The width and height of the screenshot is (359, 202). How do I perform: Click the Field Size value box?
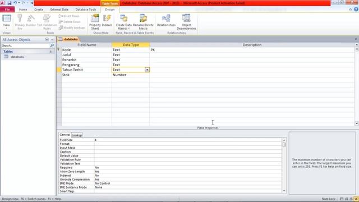[x=188, y=140]
